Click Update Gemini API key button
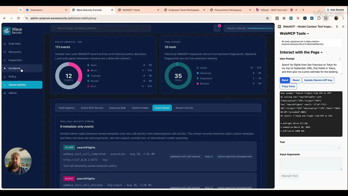This screenshot has height=196, width=348. 318,80
